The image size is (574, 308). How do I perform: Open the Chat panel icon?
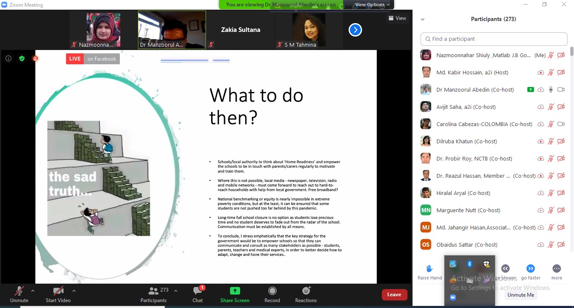click(x=197, y=291)
